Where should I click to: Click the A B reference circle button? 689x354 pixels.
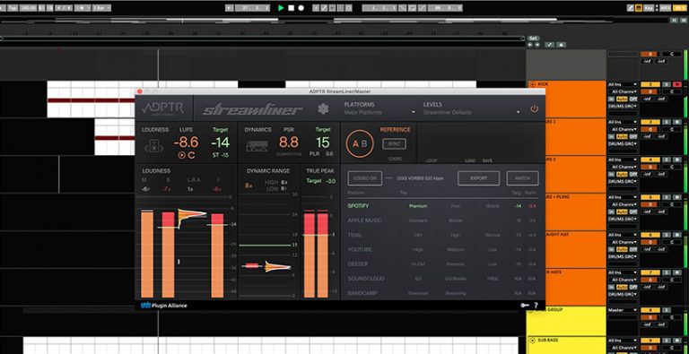[360, 143]
